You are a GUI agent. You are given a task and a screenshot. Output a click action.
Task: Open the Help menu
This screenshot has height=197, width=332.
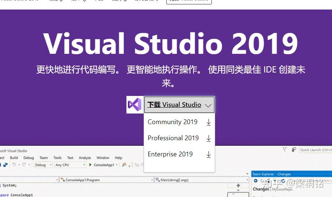point(118,158)
